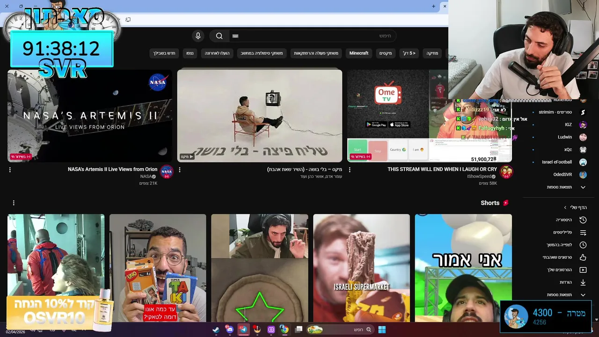Click the strimim subscription name
599x337 pixels.
coord(555,112)
